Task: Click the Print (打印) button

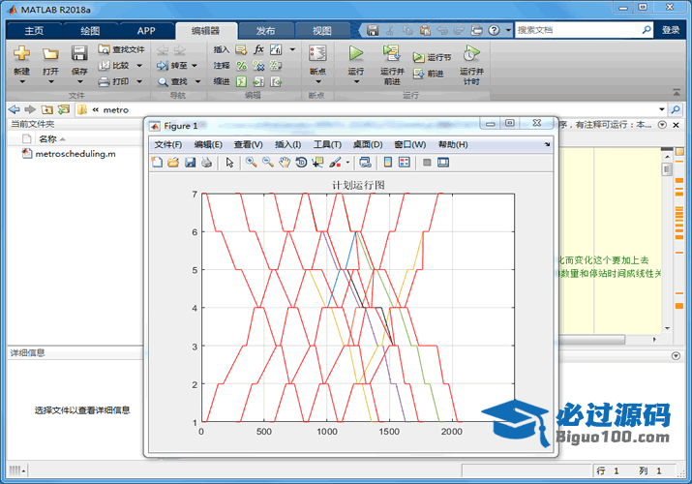Action: pyautogui.click(x=114, y=81)
